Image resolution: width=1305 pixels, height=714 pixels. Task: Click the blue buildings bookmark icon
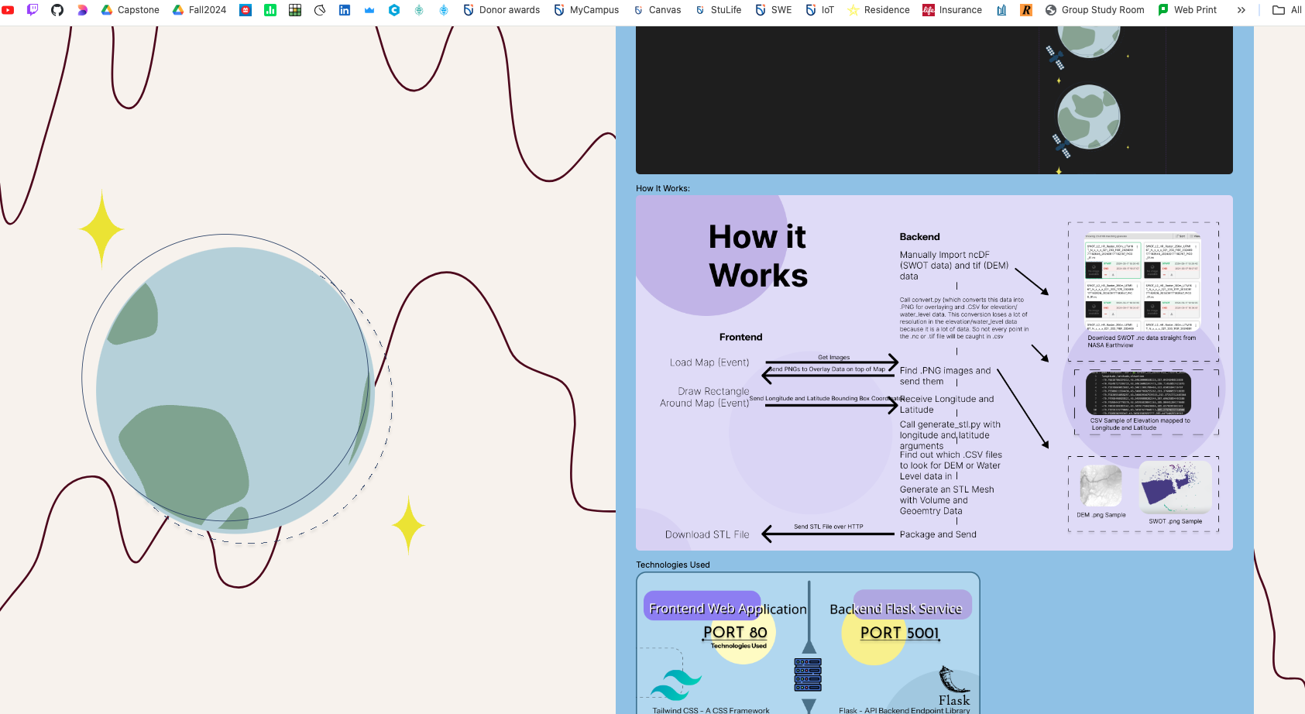[1001, 10]
